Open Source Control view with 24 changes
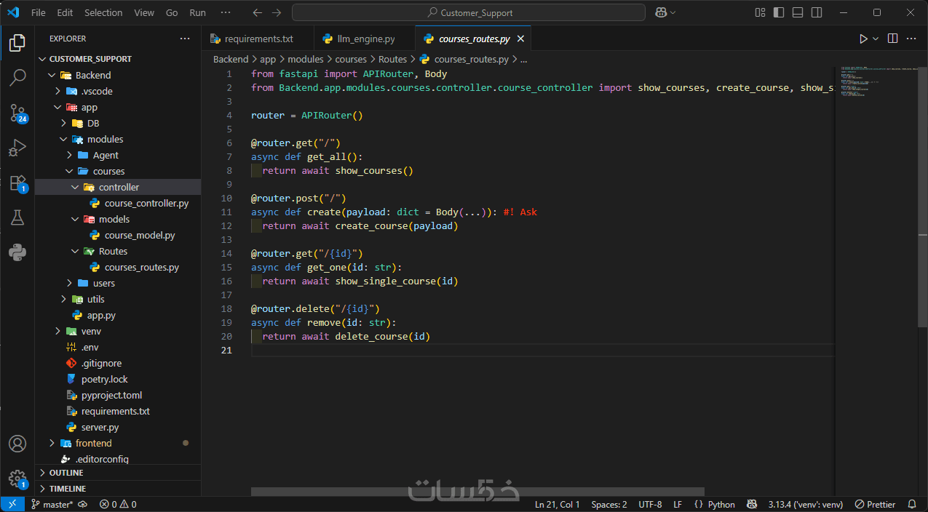928x512 pixels. (x=17, y=113)
